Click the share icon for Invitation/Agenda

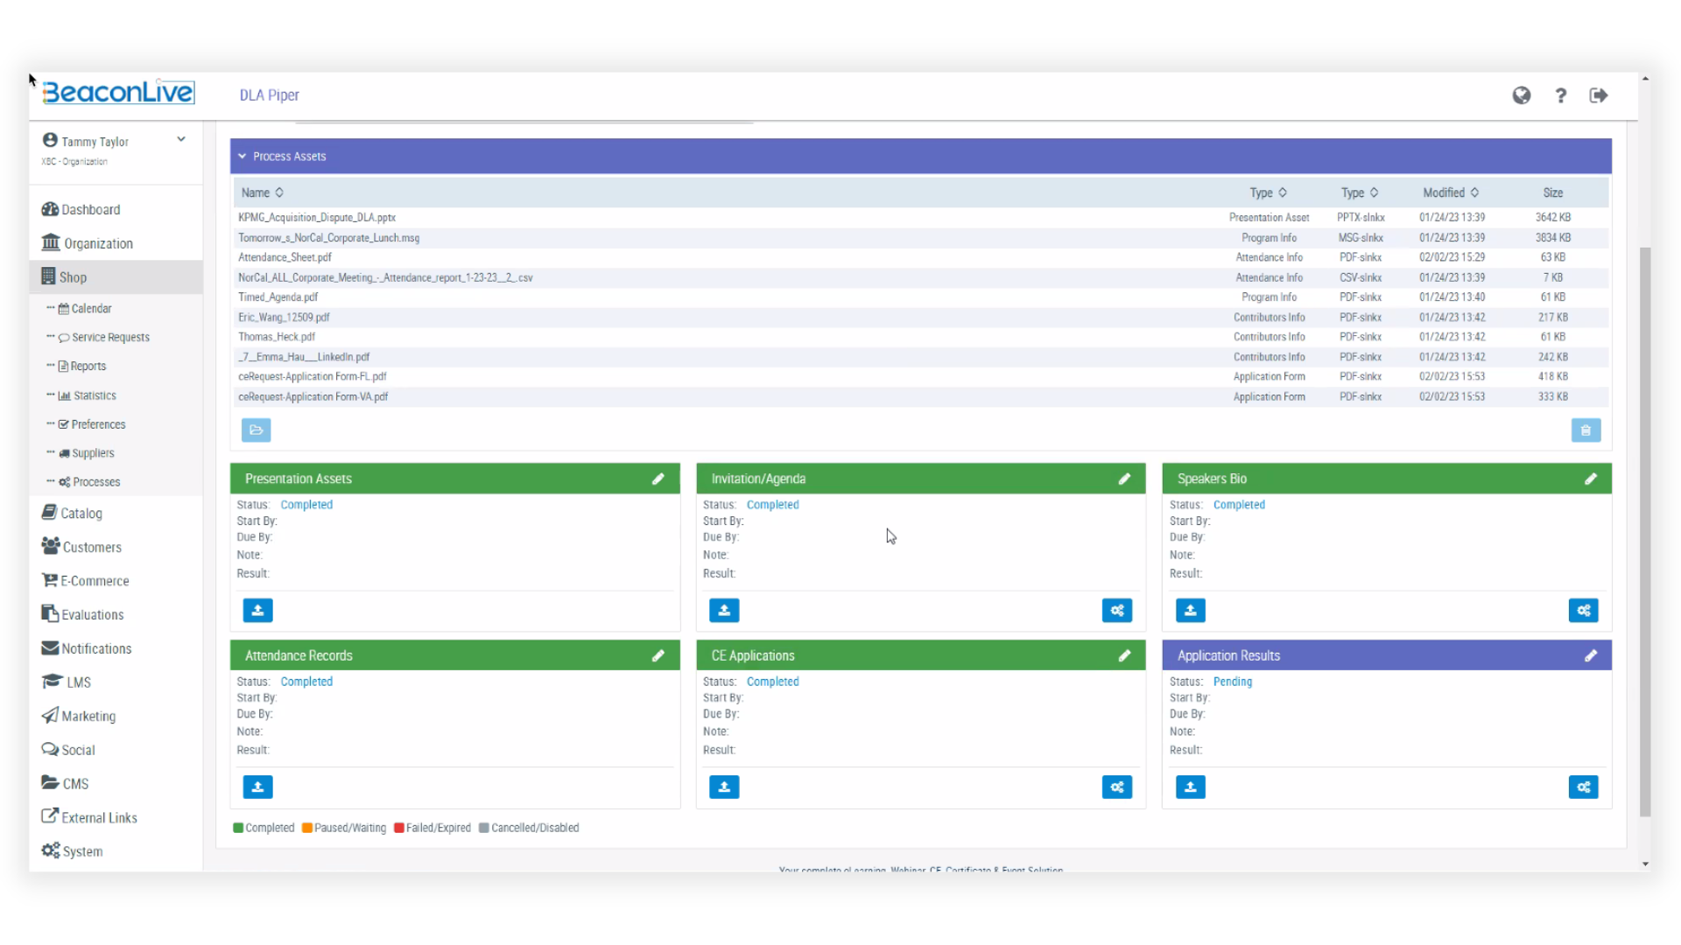coord(1116,609)
